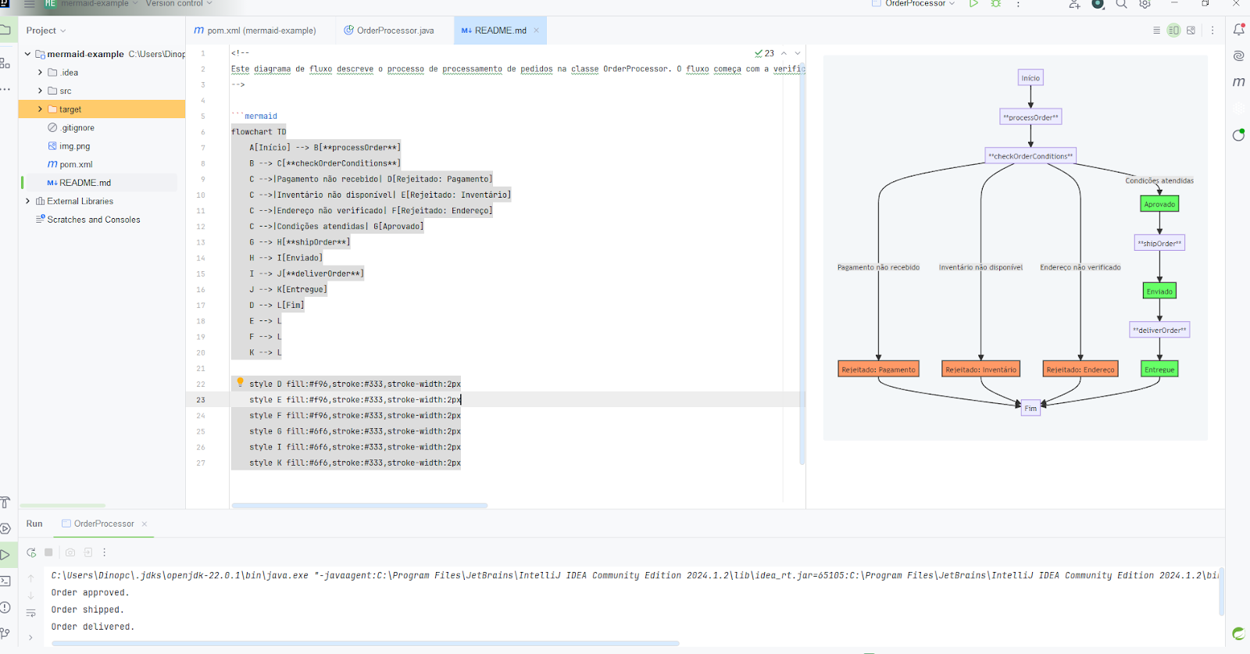Select img.png in project tree
The height and width of the screenshot is (654, 1250).
pyautogui.click(x=69, y=146)
